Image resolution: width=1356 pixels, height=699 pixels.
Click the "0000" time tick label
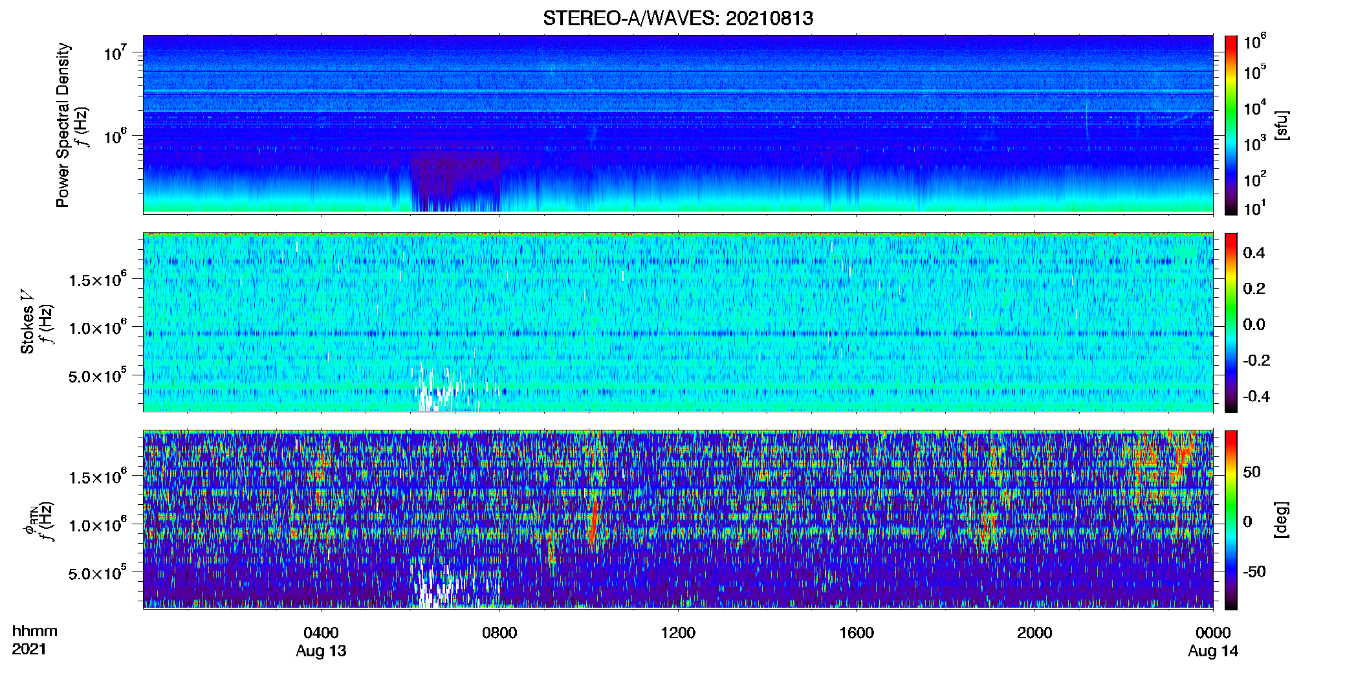pyautogui.click(x=1213, y=633)
